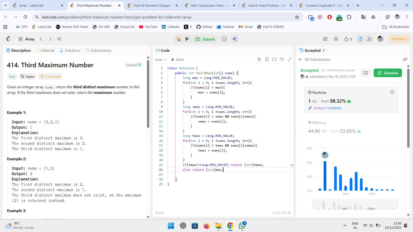Click the Memory 44.86 MB stat
This screenshot has width=413, height=232.
coord(317,131)
